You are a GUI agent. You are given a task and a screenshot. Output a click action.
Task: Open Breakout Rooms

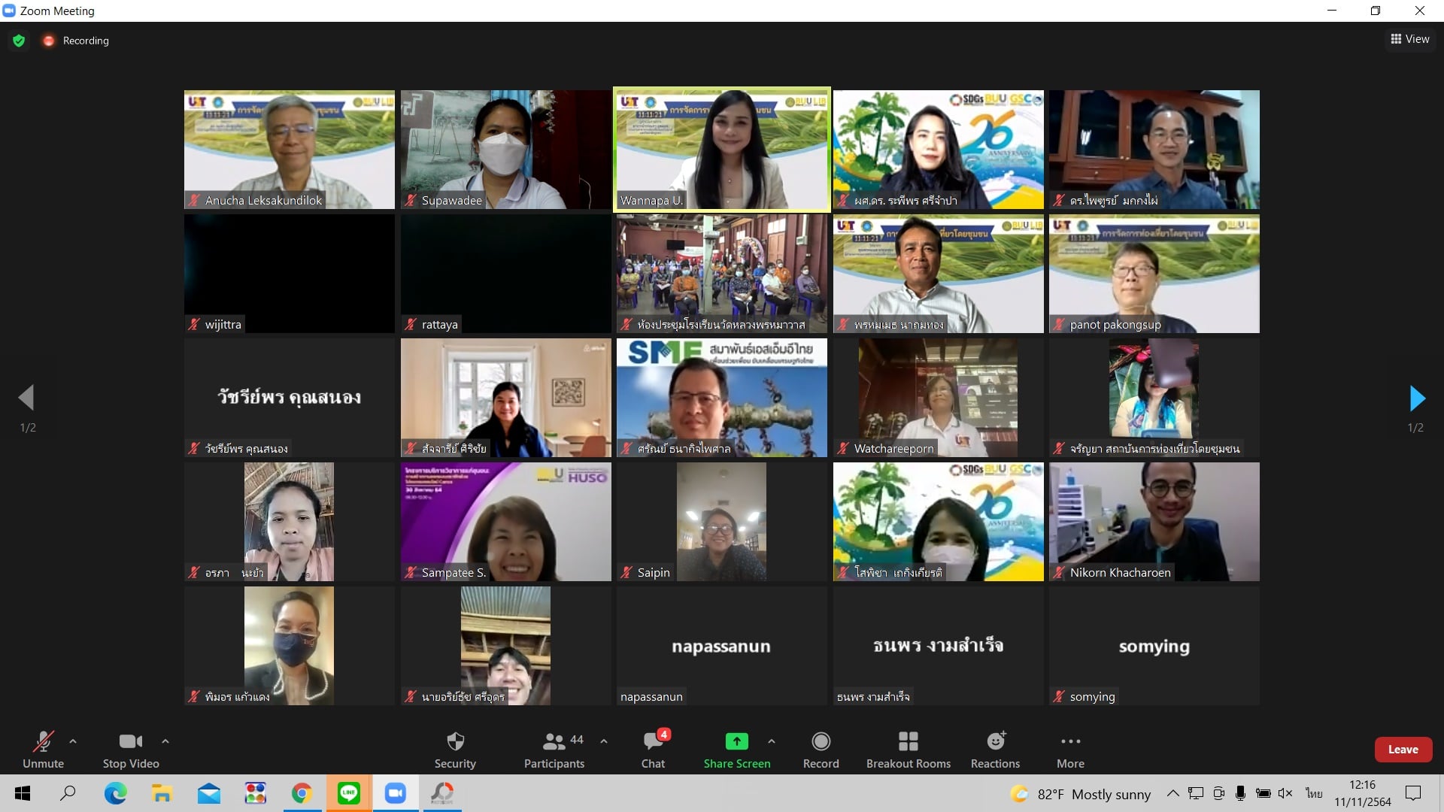pyautogui.click(x=908, y=750)
